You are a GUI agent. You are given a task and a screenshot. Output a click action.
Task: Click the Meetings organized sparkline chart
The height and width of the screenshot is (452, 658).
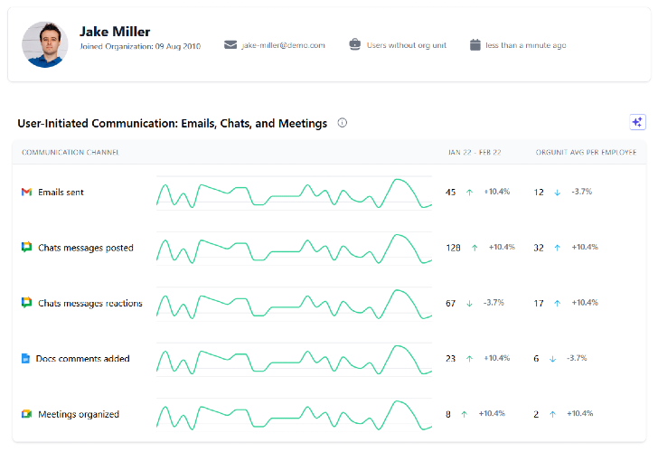(x=294, y=415)
